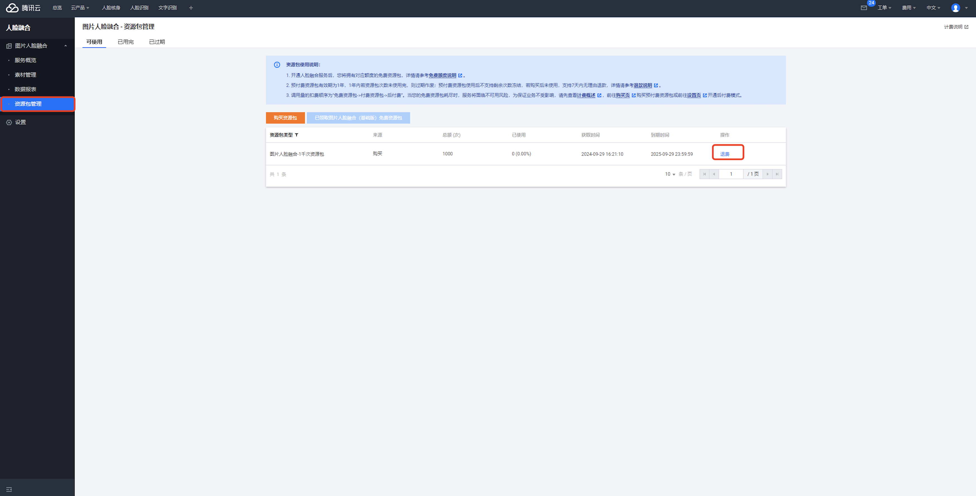Open 素材管理 in the sidebar

coord(25,75)
